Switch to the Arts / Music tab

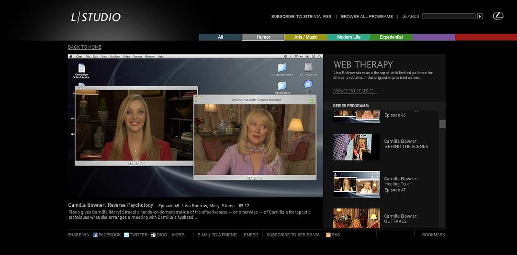305,37
